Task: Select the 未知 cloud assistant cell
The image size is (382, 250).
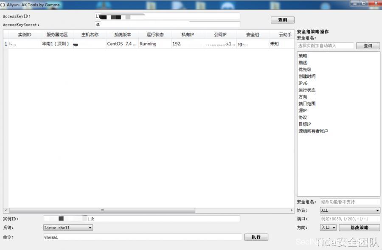Action: 282,44
